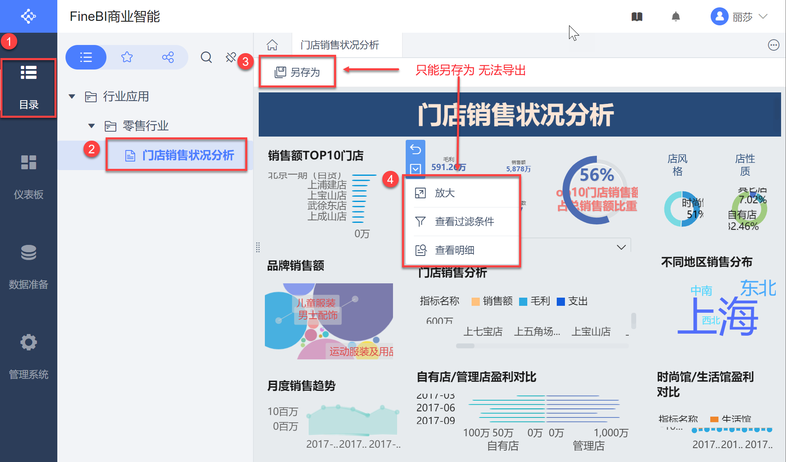This screenshot has width=786, height=462.
Task: Choose 查看明细 from the menu
Action: [454, 250]
